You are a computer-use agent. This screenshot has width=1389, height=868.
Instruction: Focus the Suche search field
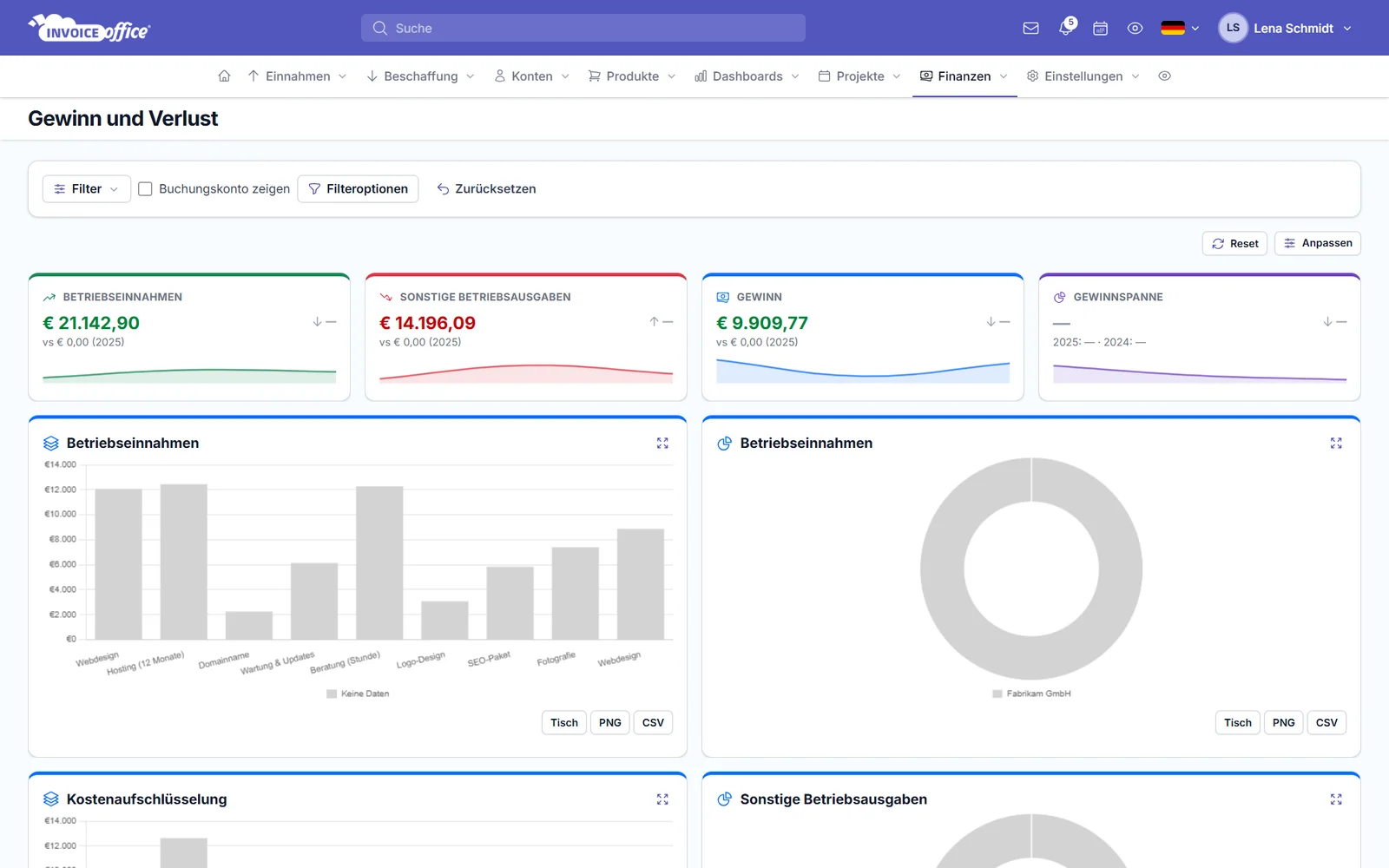[583, 28]
